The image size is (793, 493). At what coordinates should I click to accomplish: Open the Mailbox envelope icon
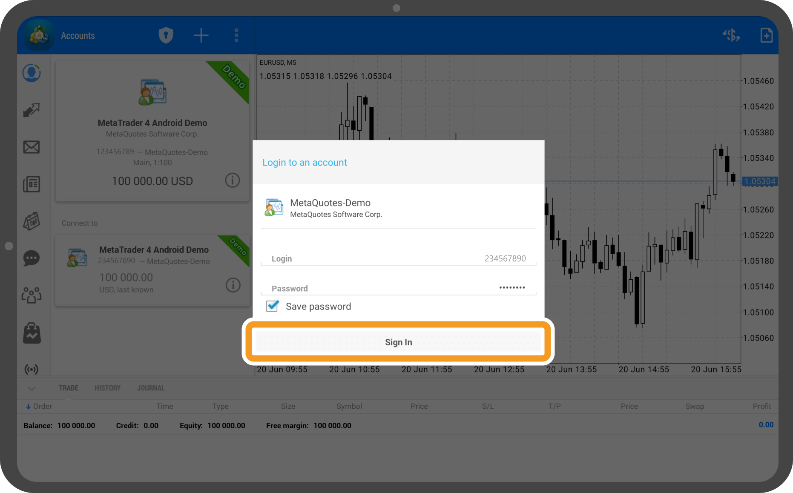point(32,147)
